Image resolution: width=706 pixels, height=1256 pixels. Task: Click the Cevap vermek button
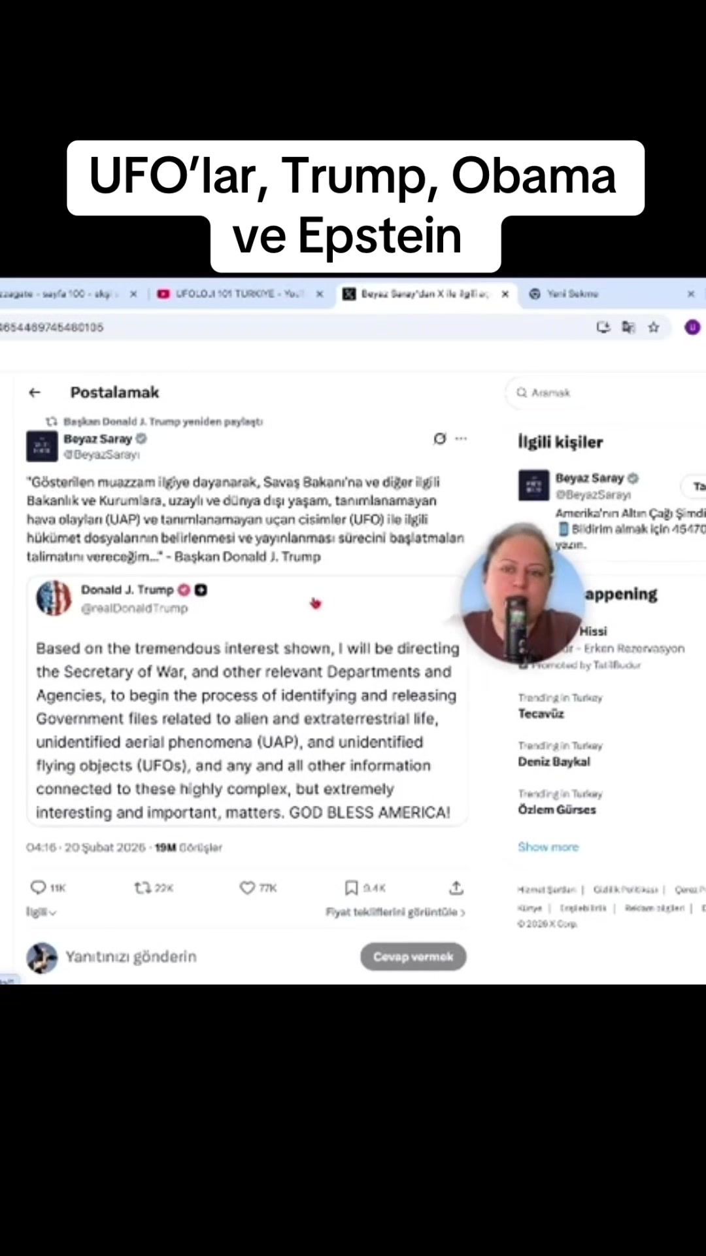tap(413, 956)
